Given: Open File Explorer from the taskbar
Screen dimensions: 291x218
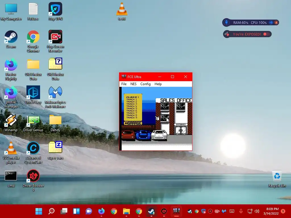Looking at the screenshot, I should (126, 211).
